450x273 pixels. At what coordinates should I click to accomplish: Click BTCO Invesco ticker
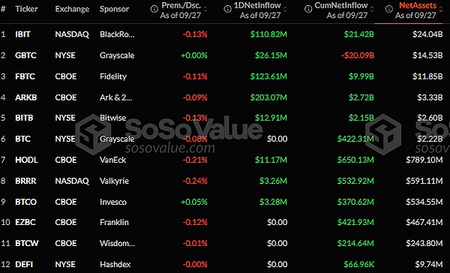pos(25,202)
